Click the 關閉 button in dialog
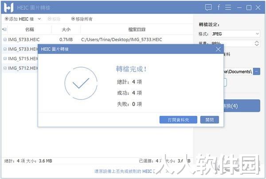The image size is (266, 179). pyautogui.click(x=210, y=120)
